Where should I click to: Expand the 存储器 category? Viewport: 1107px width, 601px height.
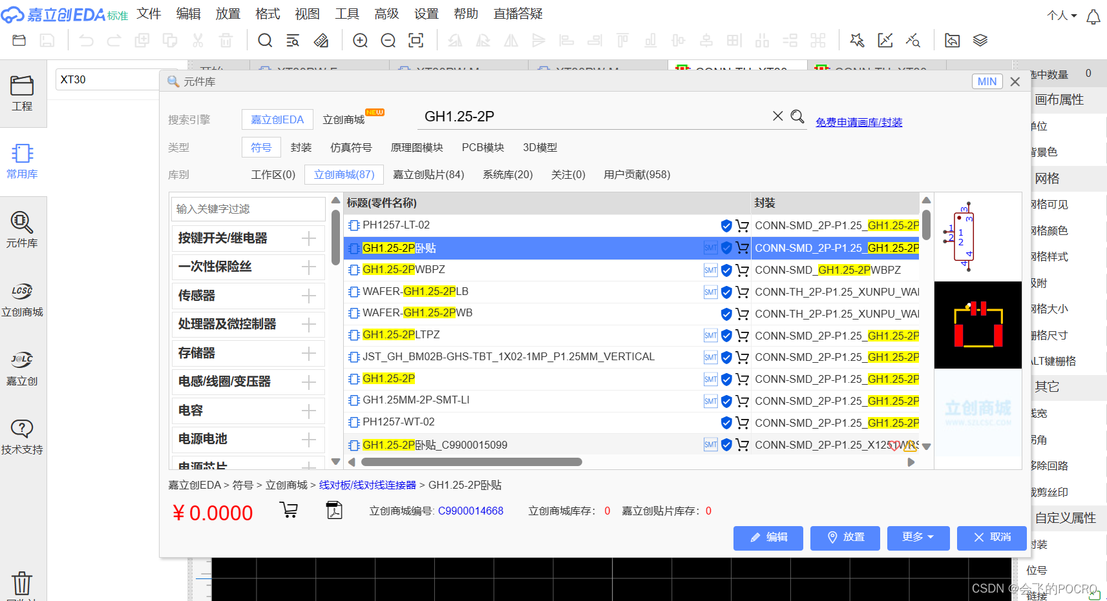pos(308,353)
